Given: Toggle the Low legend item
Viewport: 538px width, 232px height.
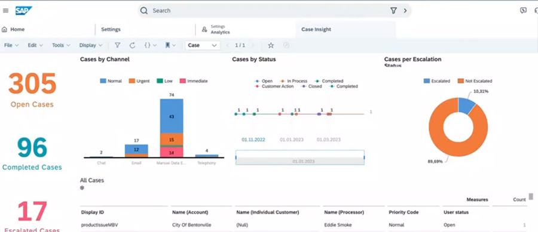Looking at the screenshot, I should tap(165, 81).
